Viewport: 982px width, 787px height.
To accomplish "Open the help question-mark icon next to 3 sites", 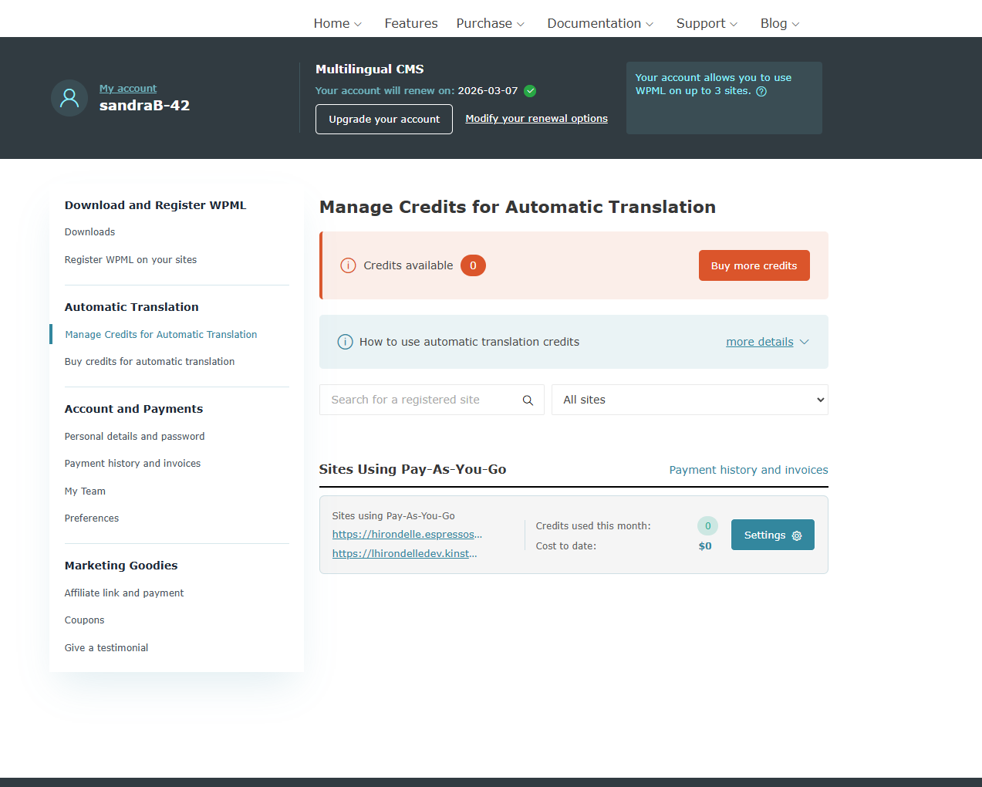I will (761, 91).
